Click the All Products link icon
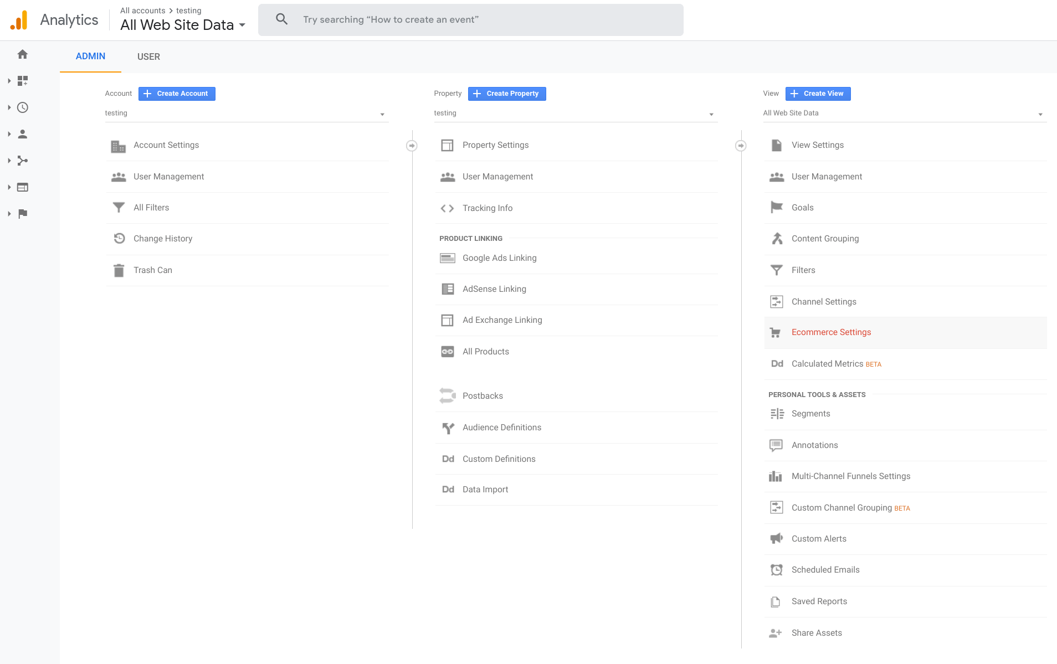Screen dimensions: 1057x664 447,352
